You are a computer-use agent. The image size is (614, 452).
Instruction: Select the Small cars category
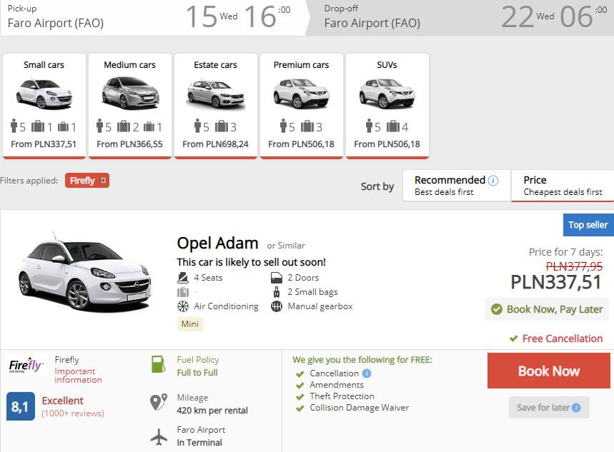point(44,105)
